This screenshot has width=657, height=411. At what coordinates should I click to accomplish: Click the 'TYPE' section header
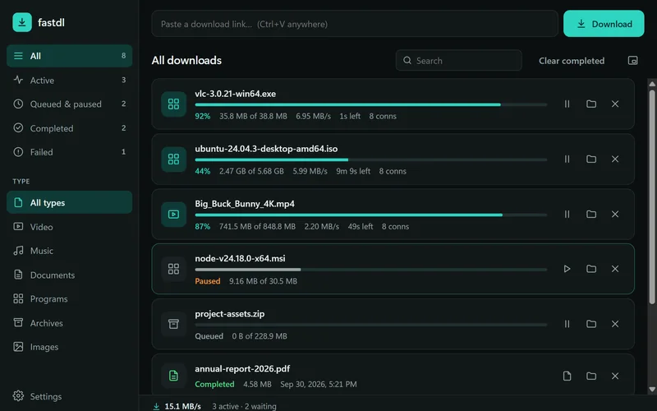point(21,181)
